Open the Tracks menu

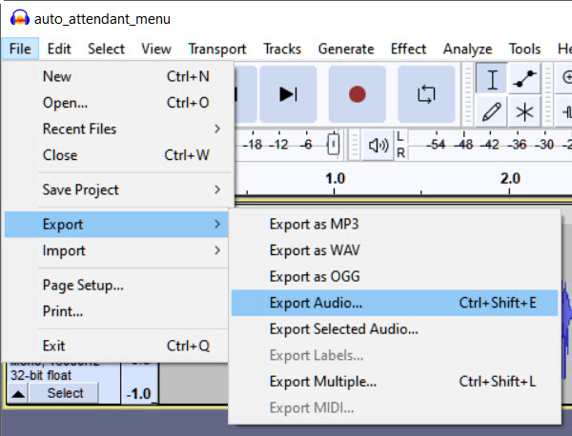click(282, 49)
